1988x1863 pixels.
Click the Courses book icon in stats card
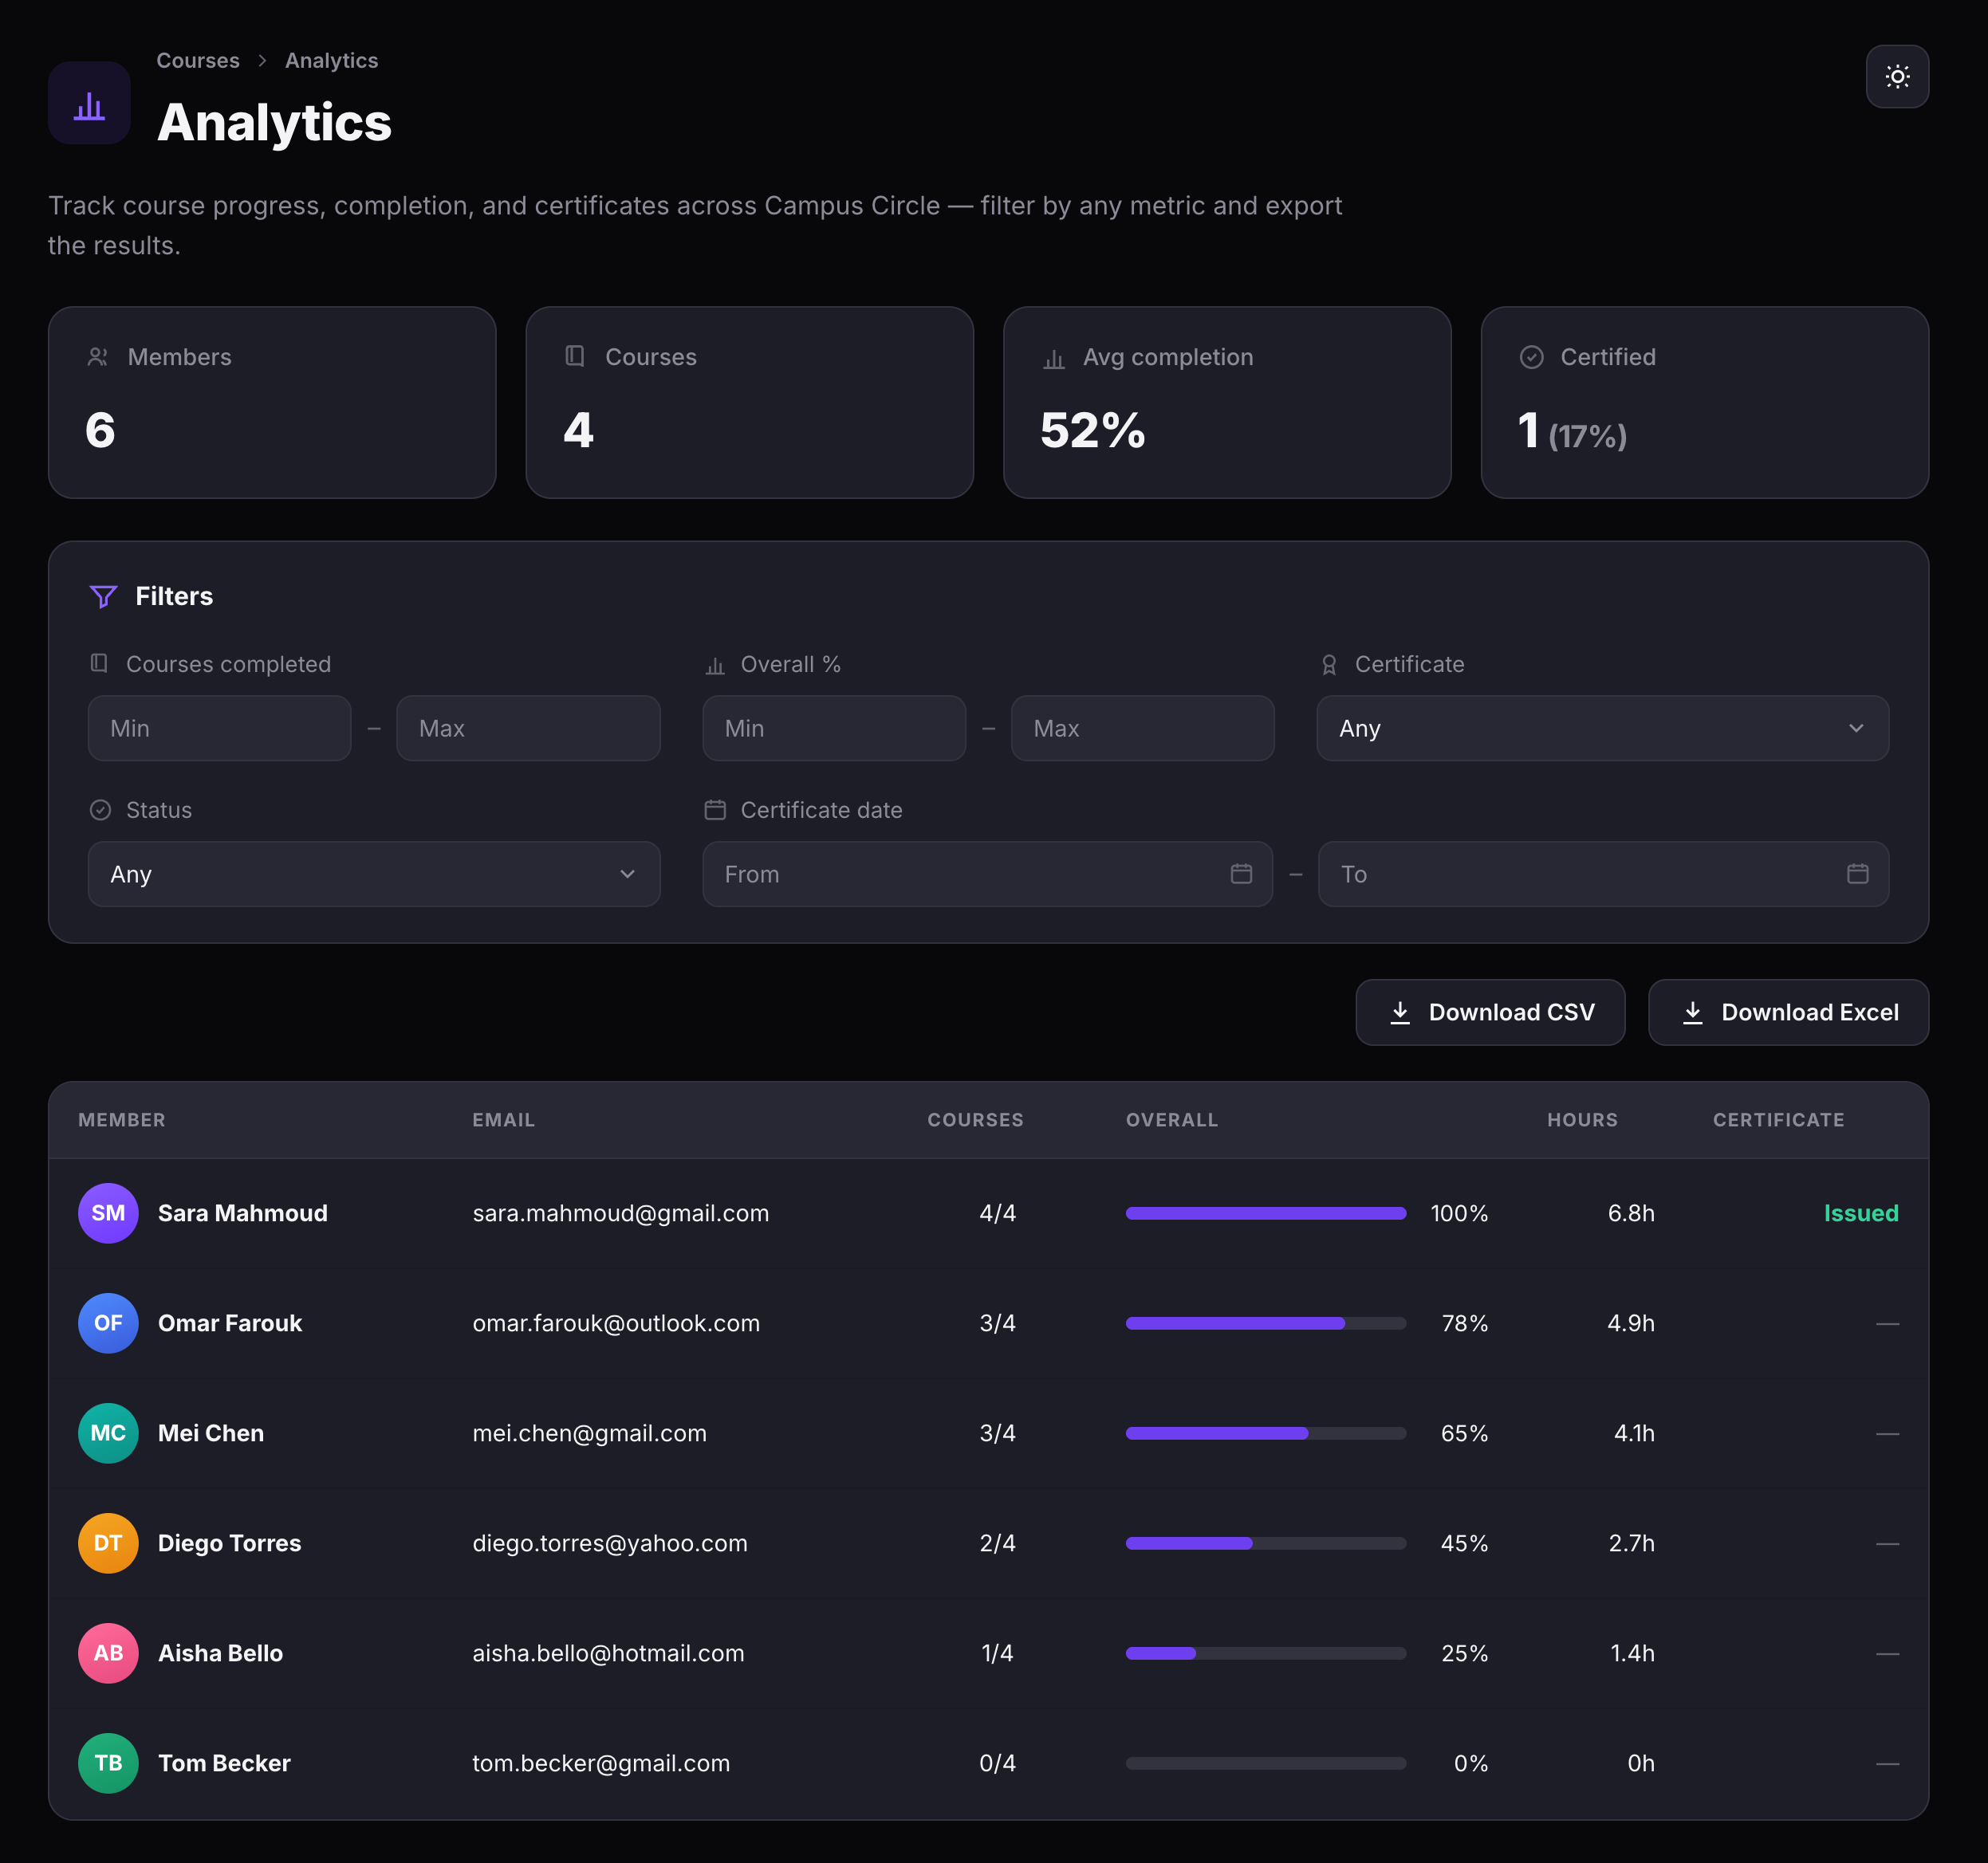pyautogui.click(x=575, y=357)
